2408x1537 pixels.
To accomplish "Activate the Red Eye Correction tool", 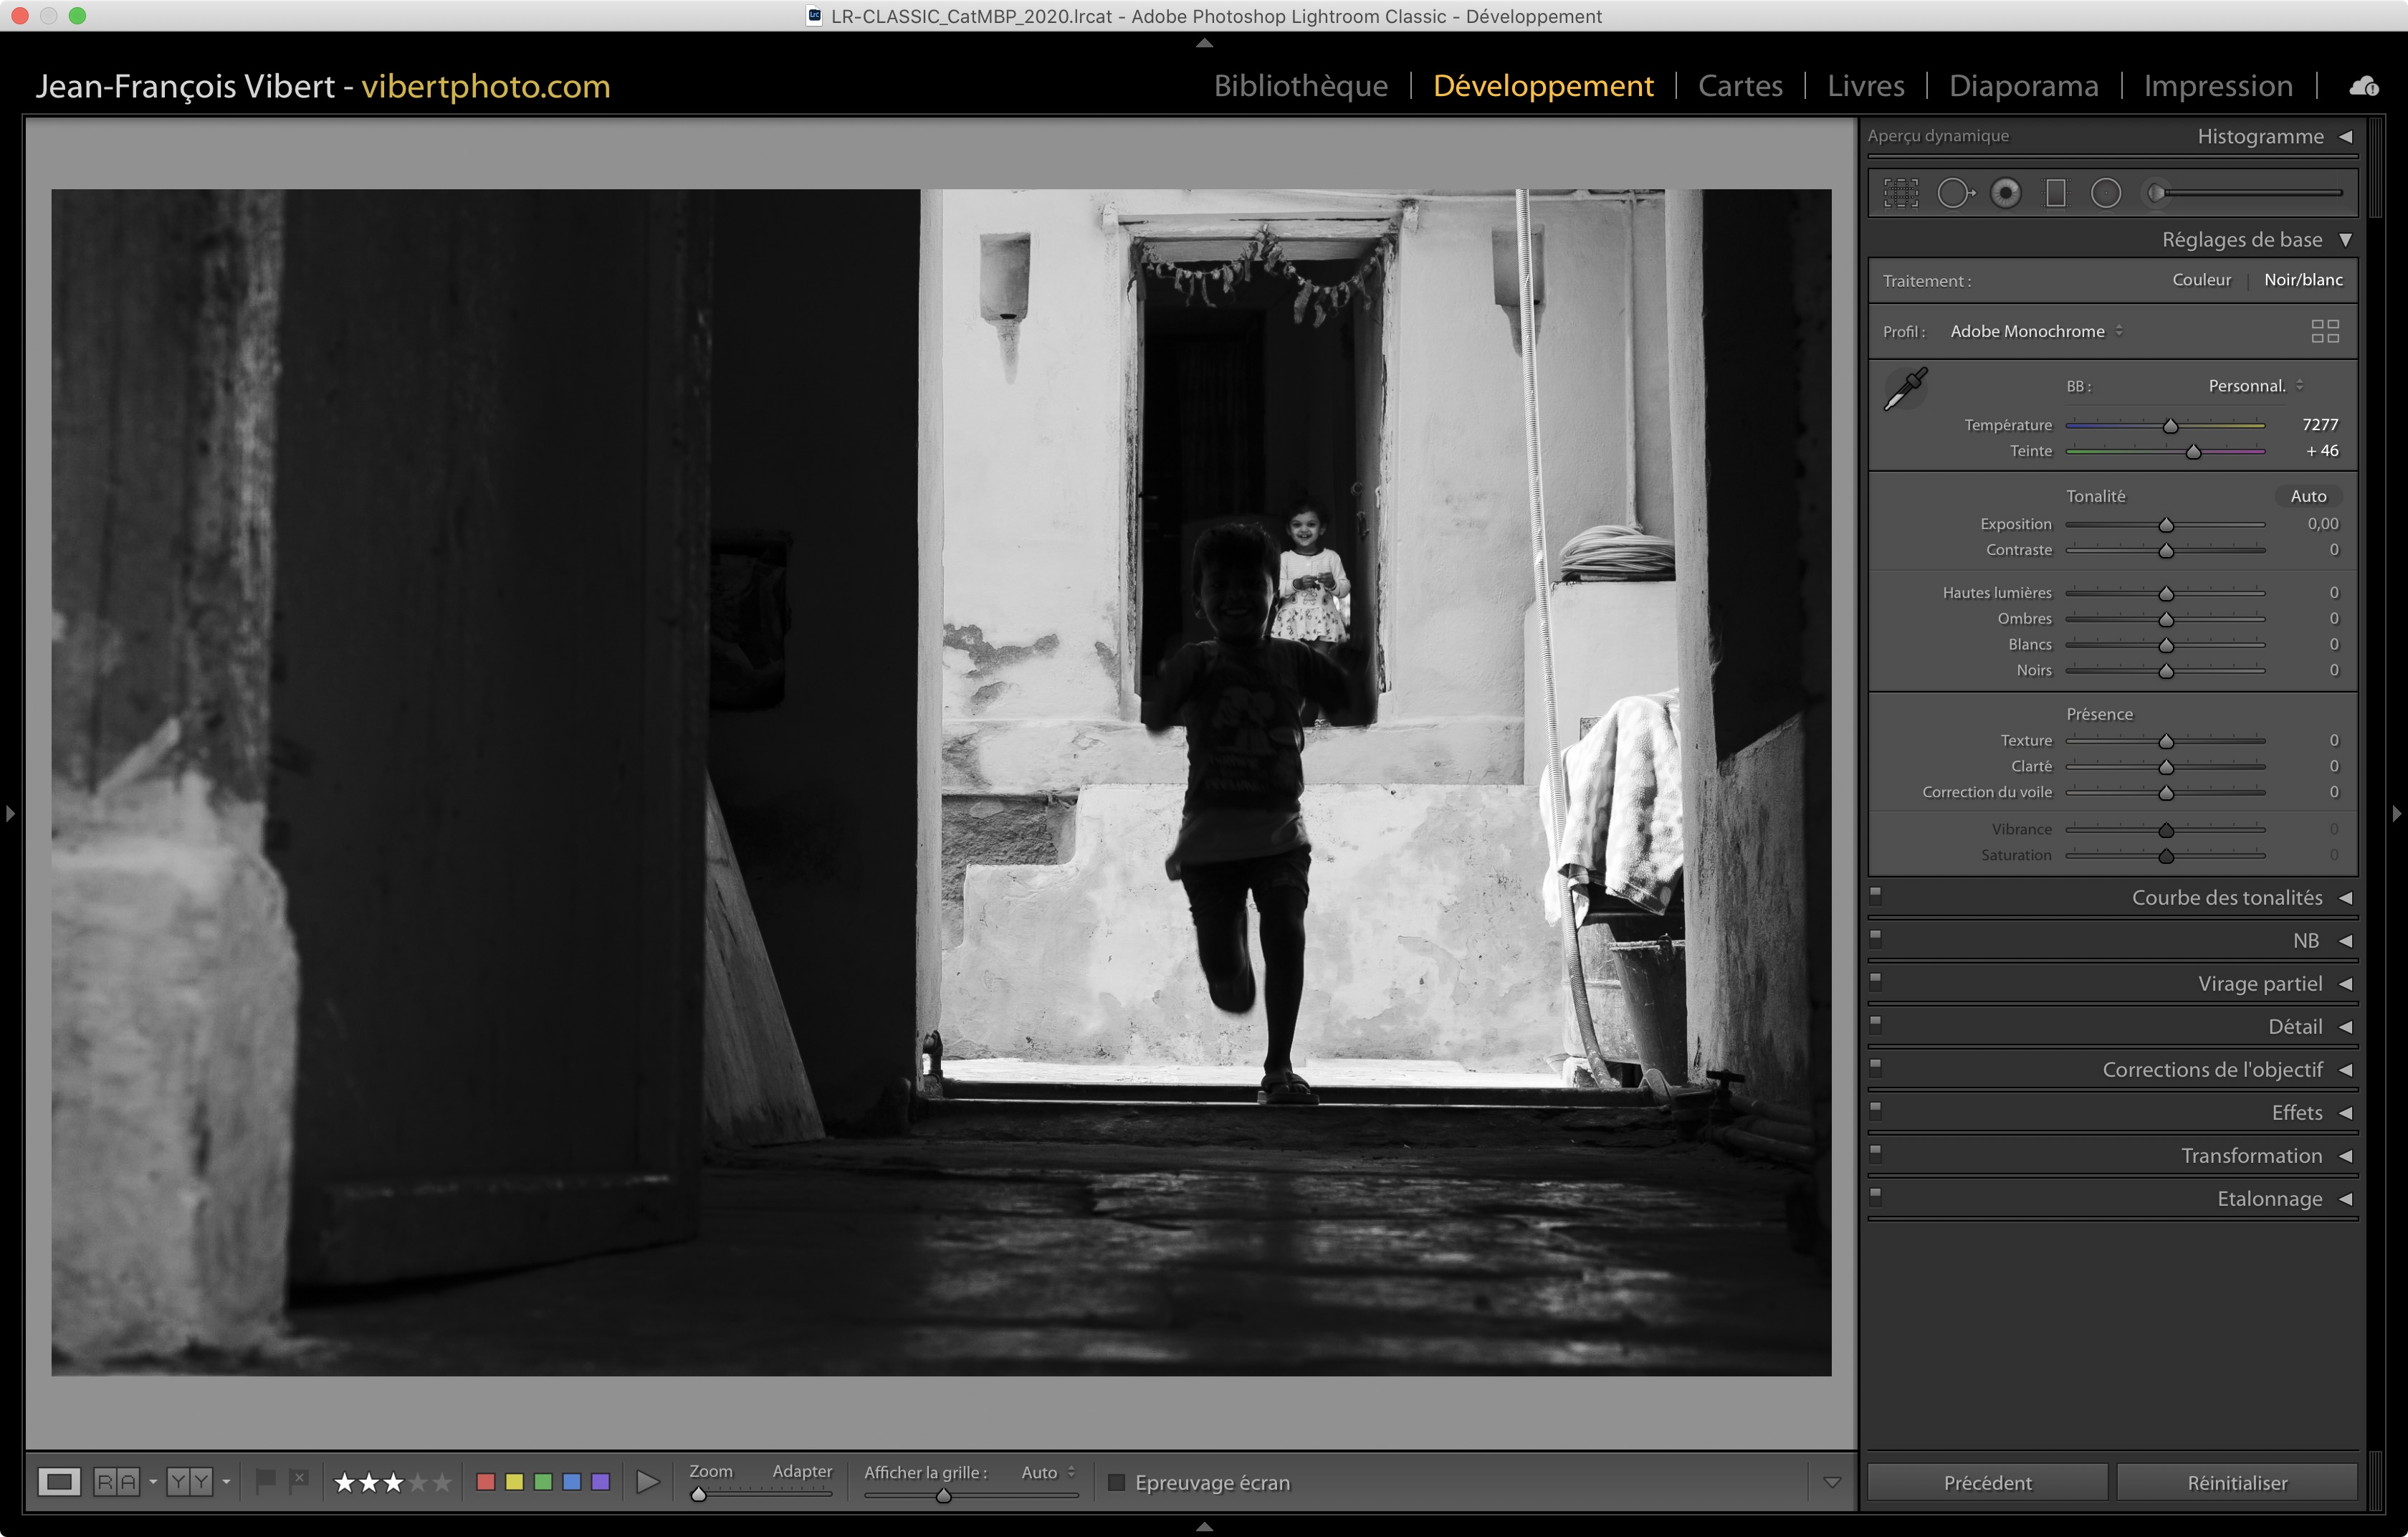I will point(2005,193).
